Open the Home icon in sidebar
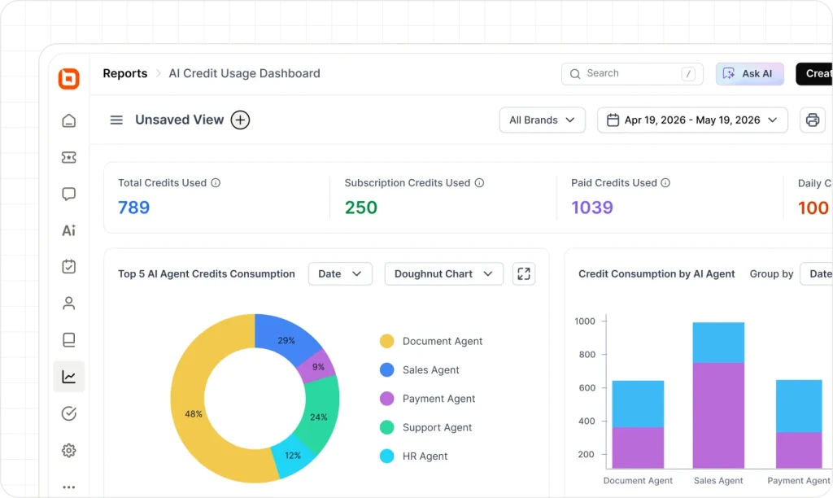 [x=69, y=120]
